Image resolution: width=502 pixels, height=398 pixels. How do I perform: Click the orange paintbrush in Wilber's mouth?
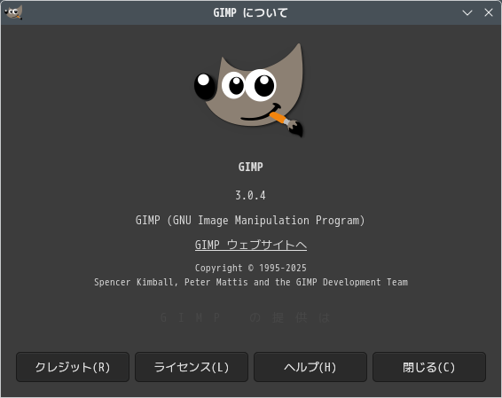point(278,118)
